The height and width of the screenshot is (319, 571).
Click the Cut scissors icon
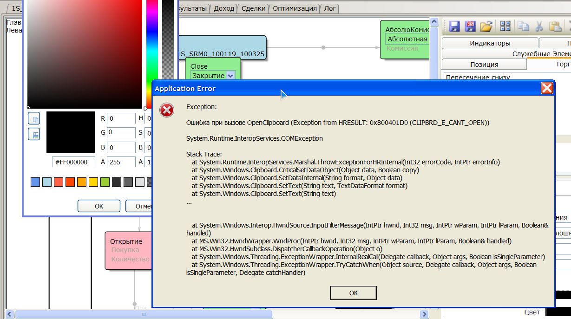[x=539, y=26]
